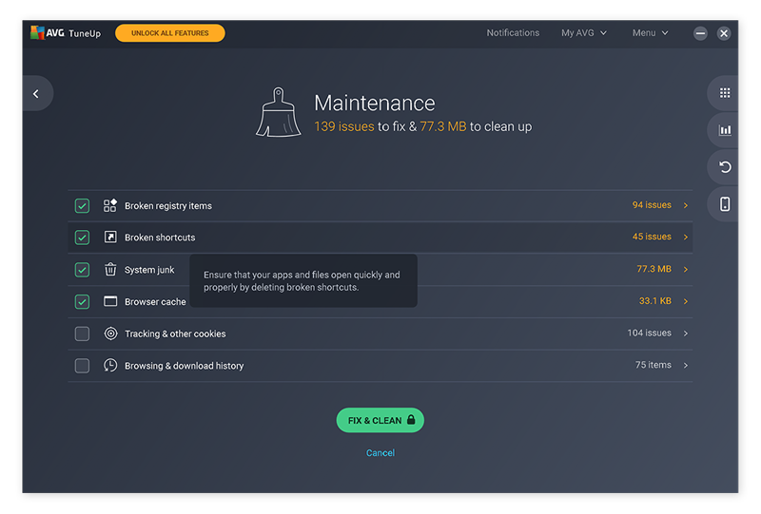Screen dimensions: 761x514
Task: Expand System junk 77.3 MB details arrow
Action: tap(686, 270)
